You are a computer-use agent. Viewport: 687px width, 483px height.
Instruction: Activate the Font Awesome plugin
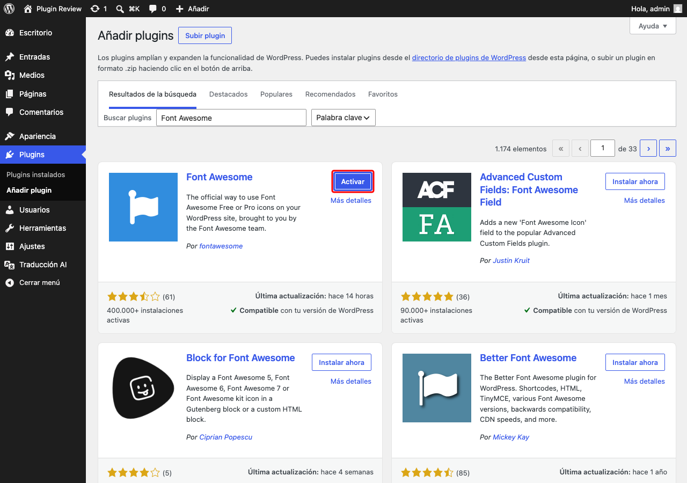point(353,181)
